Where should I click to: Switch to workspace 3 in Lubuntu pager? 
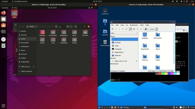(107, 107)
